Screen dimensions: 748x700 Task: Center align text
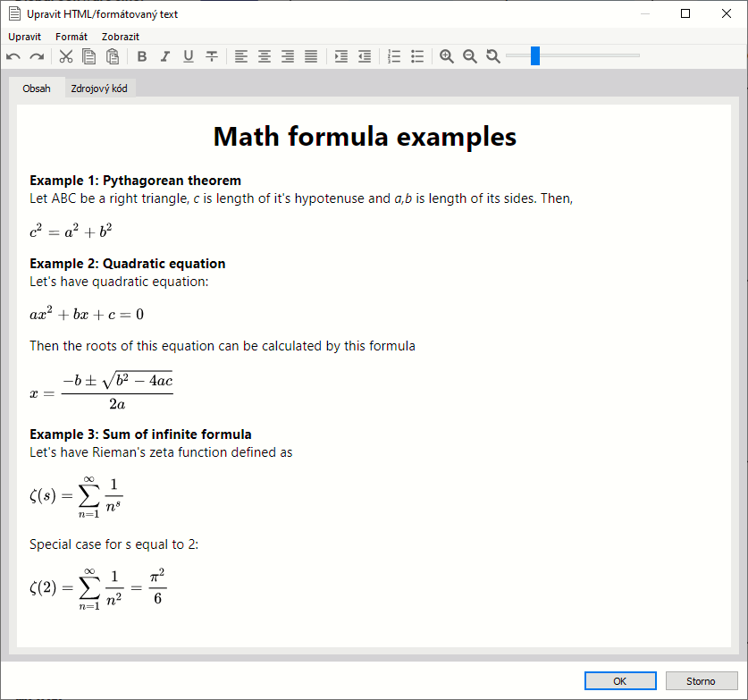[265, 56]
